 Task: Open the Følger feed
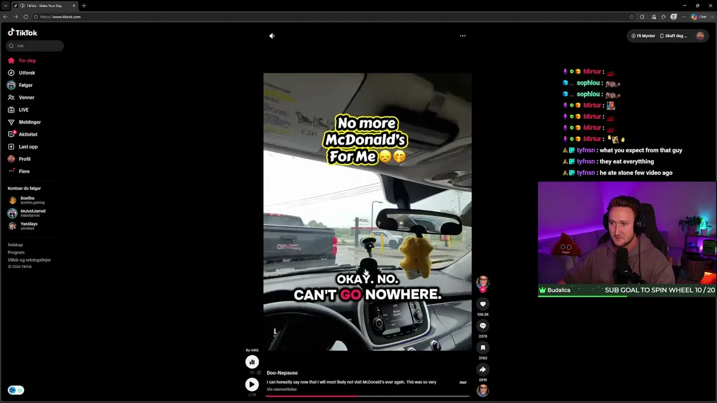point(20,85)
